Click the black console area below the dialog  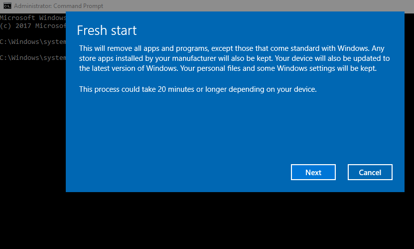click(x=207, y=220)
